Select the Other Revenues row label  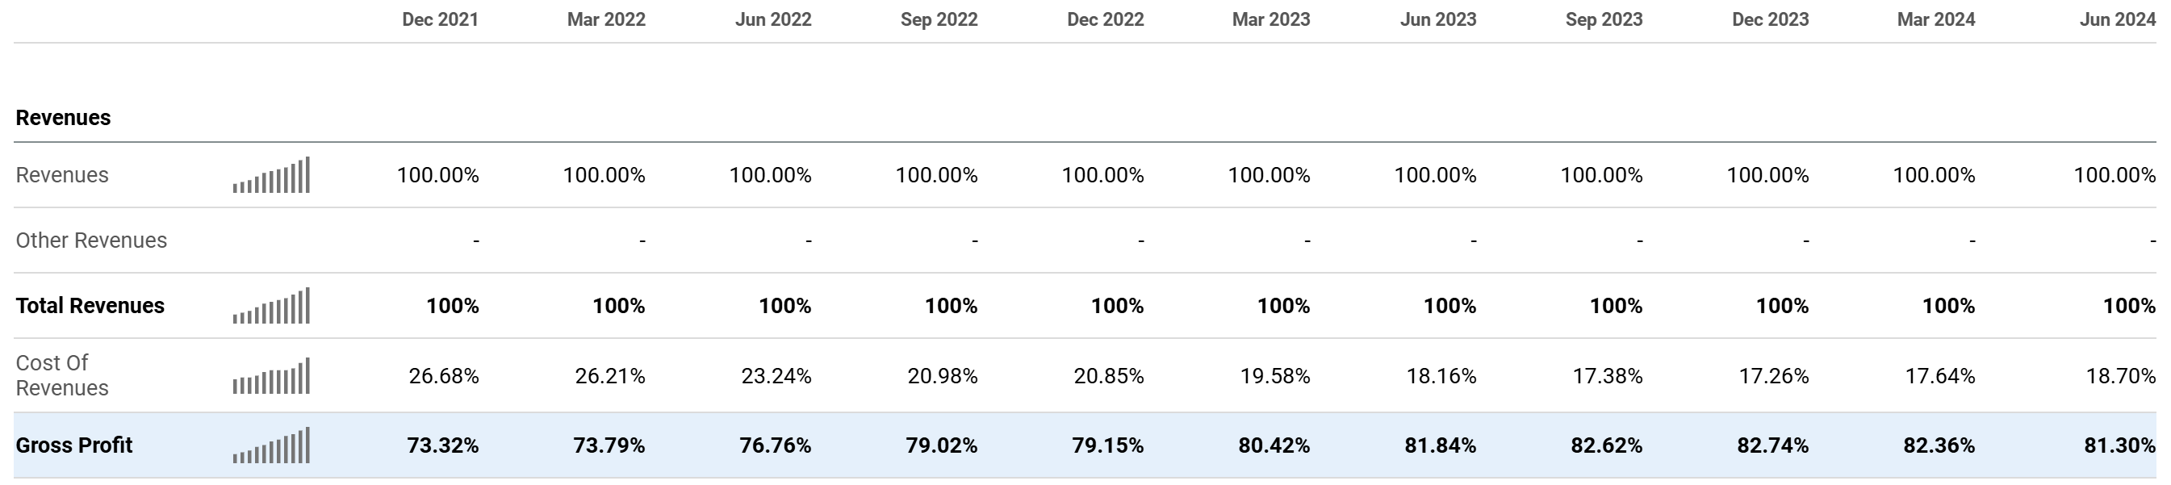point(91,240)
